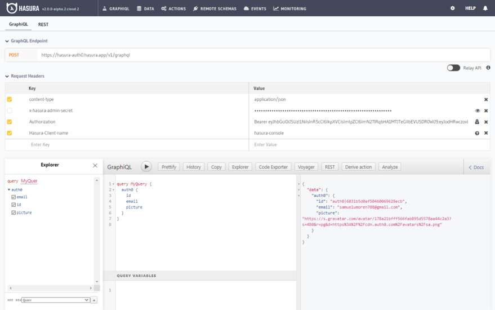This screenshot has height=310, width=495.
Task: Remove the content-type header
Action: tap(486, 99)
